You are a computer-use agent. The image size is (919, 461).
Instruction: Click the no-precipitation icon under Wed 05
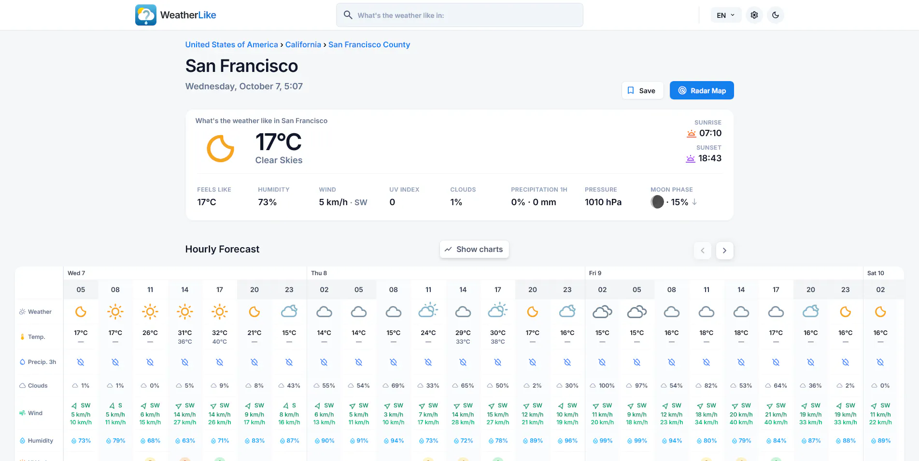coord(81,362)
